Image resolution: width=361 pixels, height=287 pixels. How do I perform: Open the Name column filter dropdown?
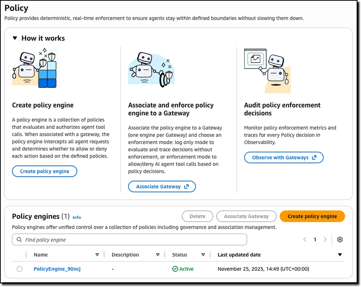click(97, 254)
